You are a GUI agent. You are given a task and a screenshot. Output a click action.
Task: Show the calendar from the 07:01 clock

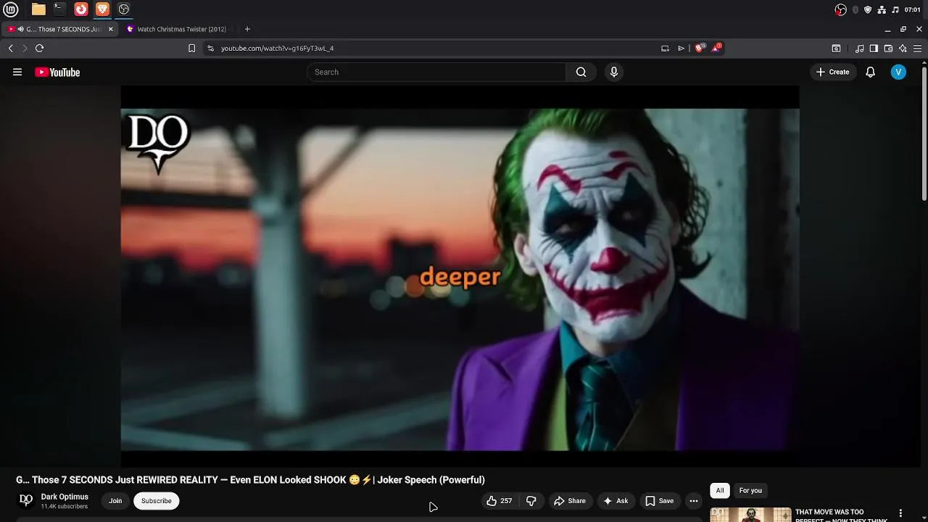(913, 9)
